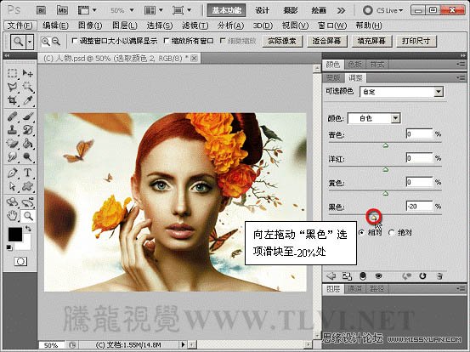Screen dimensions: 470x352
Task: Enable resize windows to fit checkbox
Action: coord(75,41)
